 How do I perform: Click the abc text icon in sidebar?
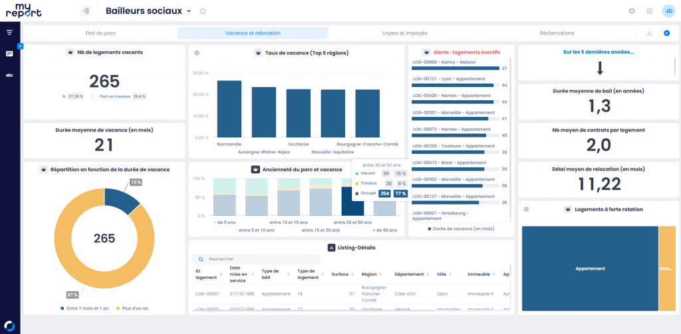point(9,75)
